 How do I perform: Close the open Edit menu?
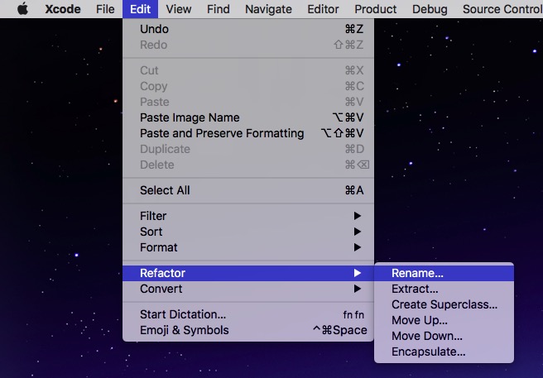click(140, 9)
